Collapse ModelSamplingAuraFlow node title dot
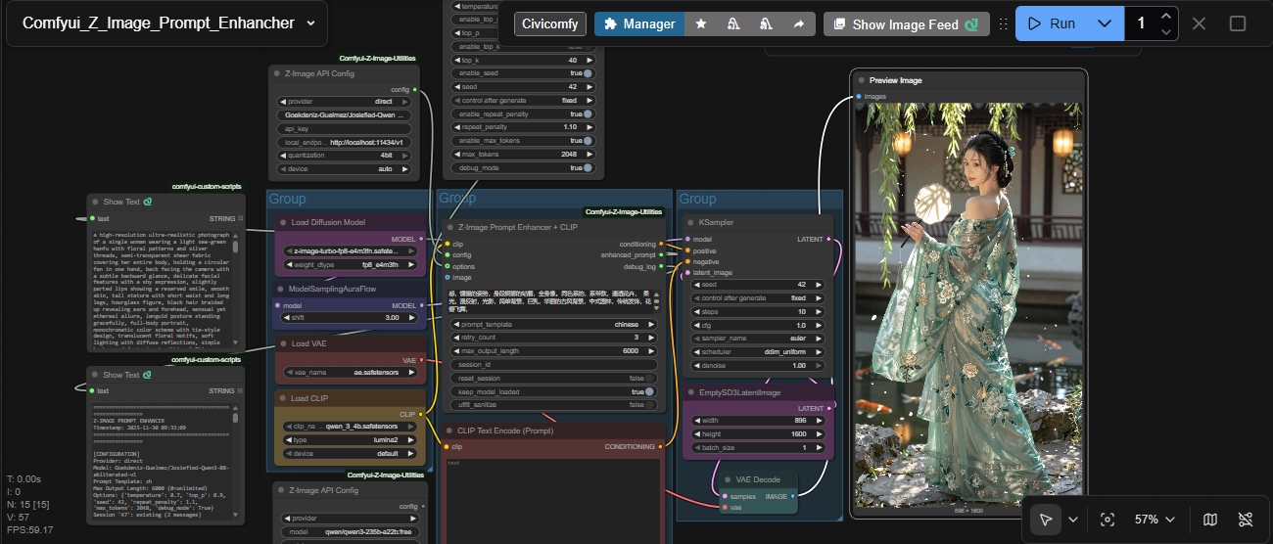The image size is (1273, 544). tap(280, 289)
